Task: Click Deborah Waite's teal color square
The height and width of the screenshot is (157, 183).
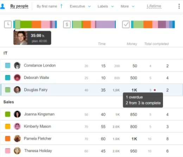Action: 8,77
